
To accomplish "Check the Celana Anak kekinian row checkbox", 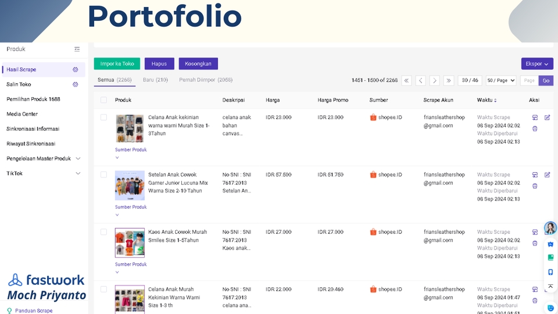I will [103, 117].
